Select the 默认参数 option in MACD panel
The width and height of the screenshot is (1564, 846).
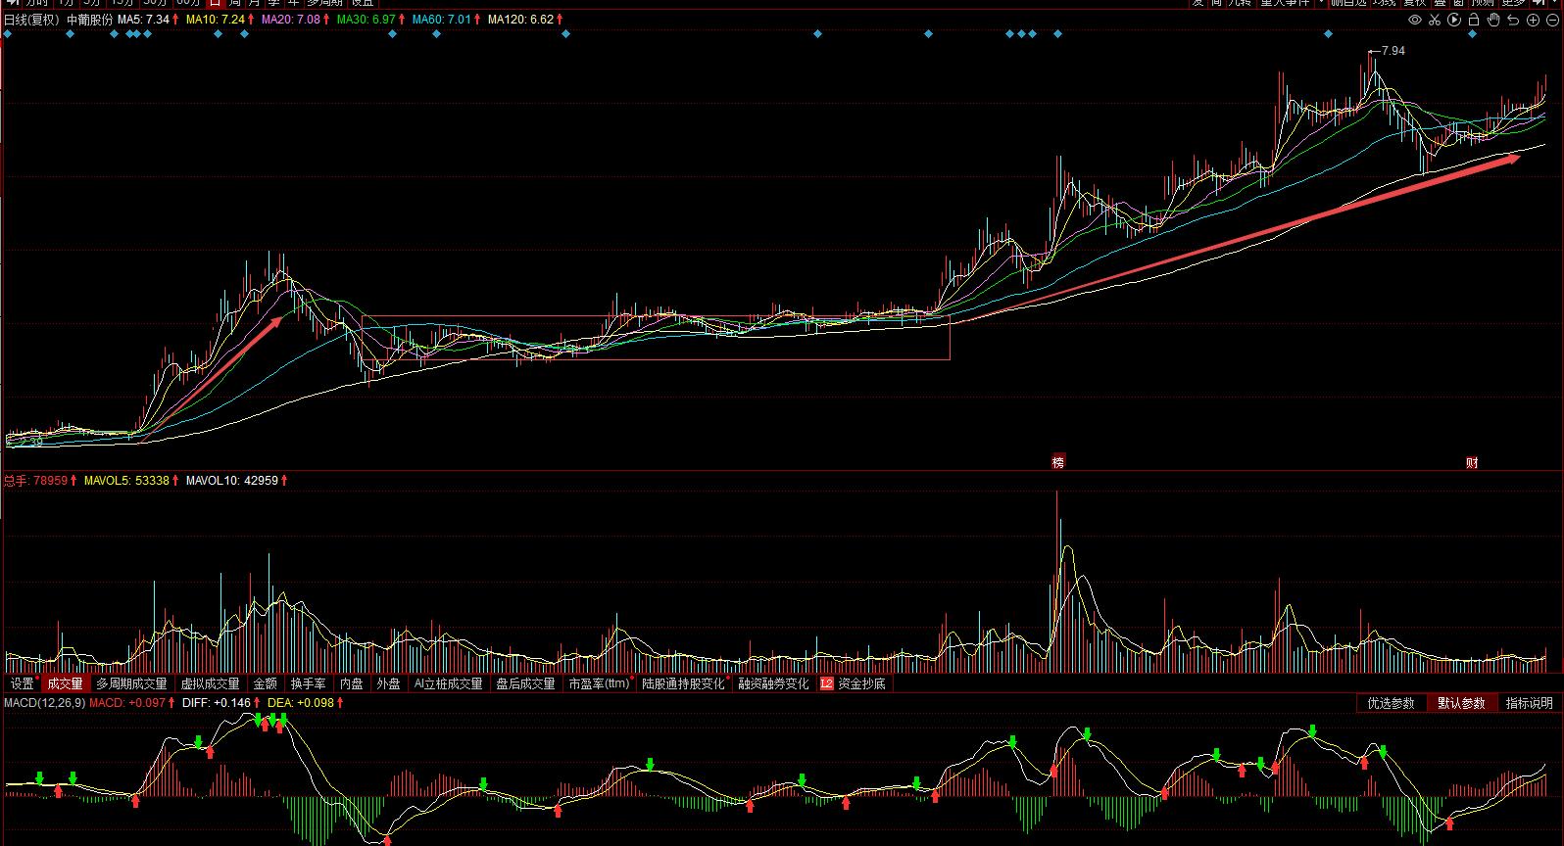click(x=1461, y=703)
